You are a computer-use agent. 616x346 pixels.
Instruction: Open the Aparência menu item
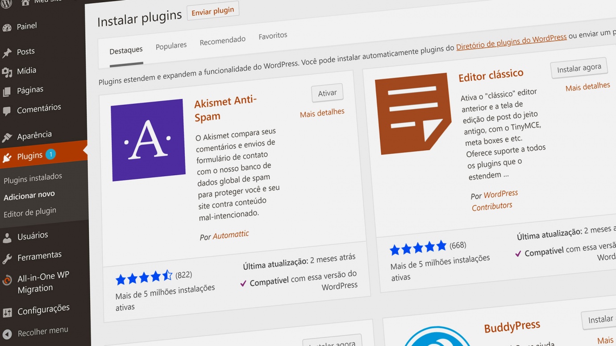click(x=34, y=136)
